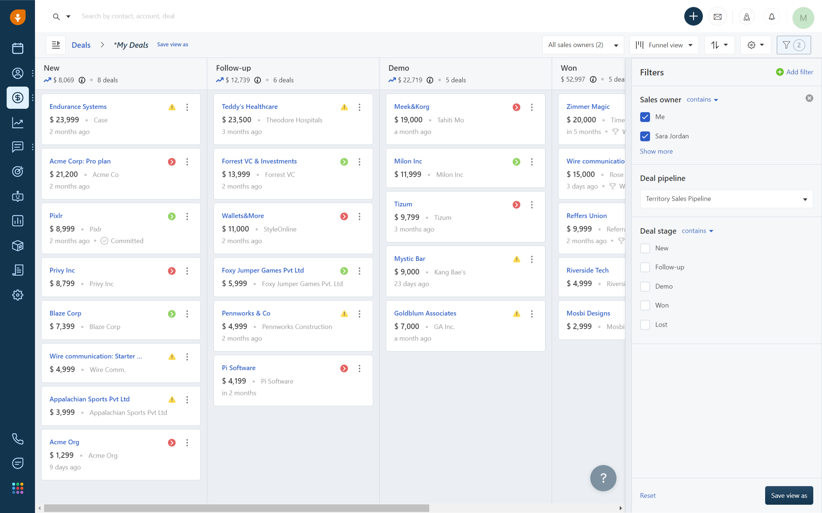Click the phone icon in sidebar

click(x=17, y=439)
